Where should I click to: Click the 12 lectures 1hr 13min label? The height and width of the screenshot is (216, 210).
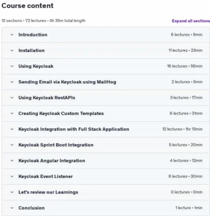point(182,129)
